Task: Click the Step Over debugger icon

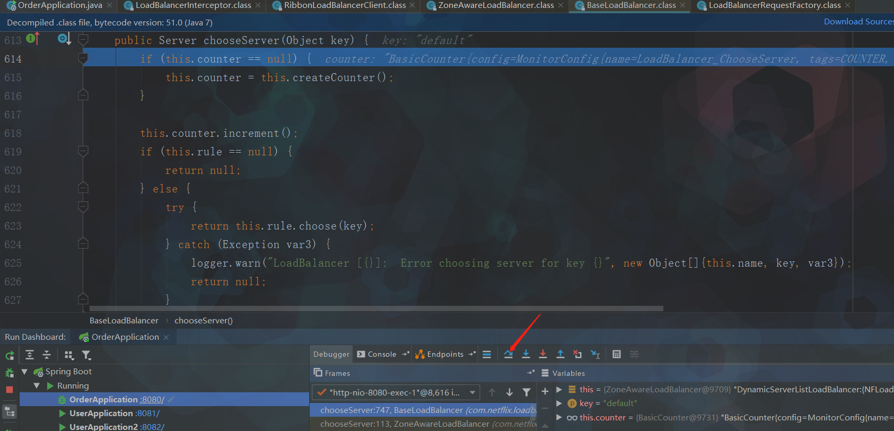Action: pos(509,354)
